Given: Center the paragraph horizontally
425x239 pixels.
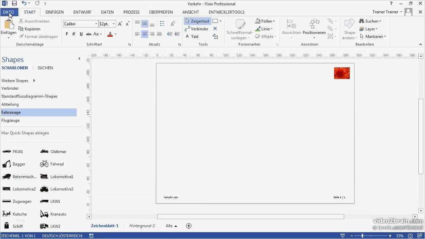Looking at the screenshot, I should coord(145,34).
